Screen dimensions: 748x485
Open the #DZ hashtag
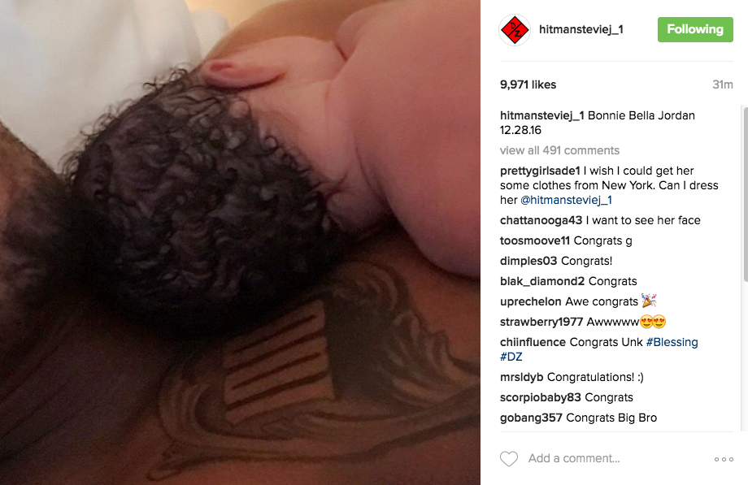pyautogui.click(x=511, y=357)
